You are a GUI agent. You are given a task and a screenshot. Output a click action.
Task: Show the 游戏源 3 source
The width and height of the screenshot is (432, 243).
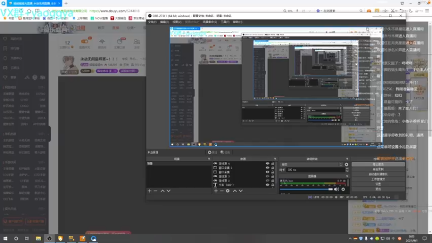pos(267,177)
